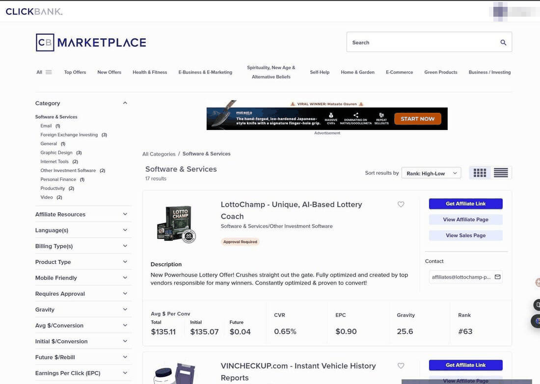Viewport: 540px width, 384px height.
Task: Click the 25.6 Gravity value
Action: (x=405, y=332)
